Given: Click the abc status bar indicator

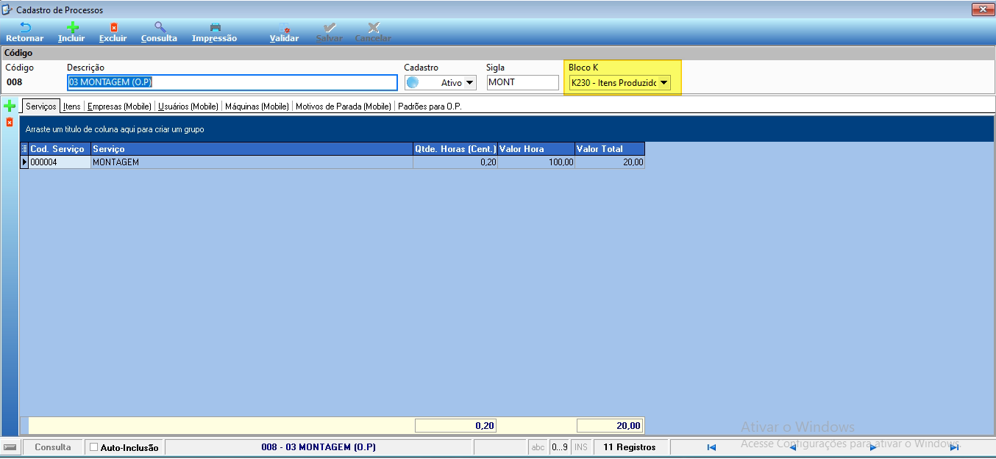Looking at the screenshot, I should tap(538, 447).
